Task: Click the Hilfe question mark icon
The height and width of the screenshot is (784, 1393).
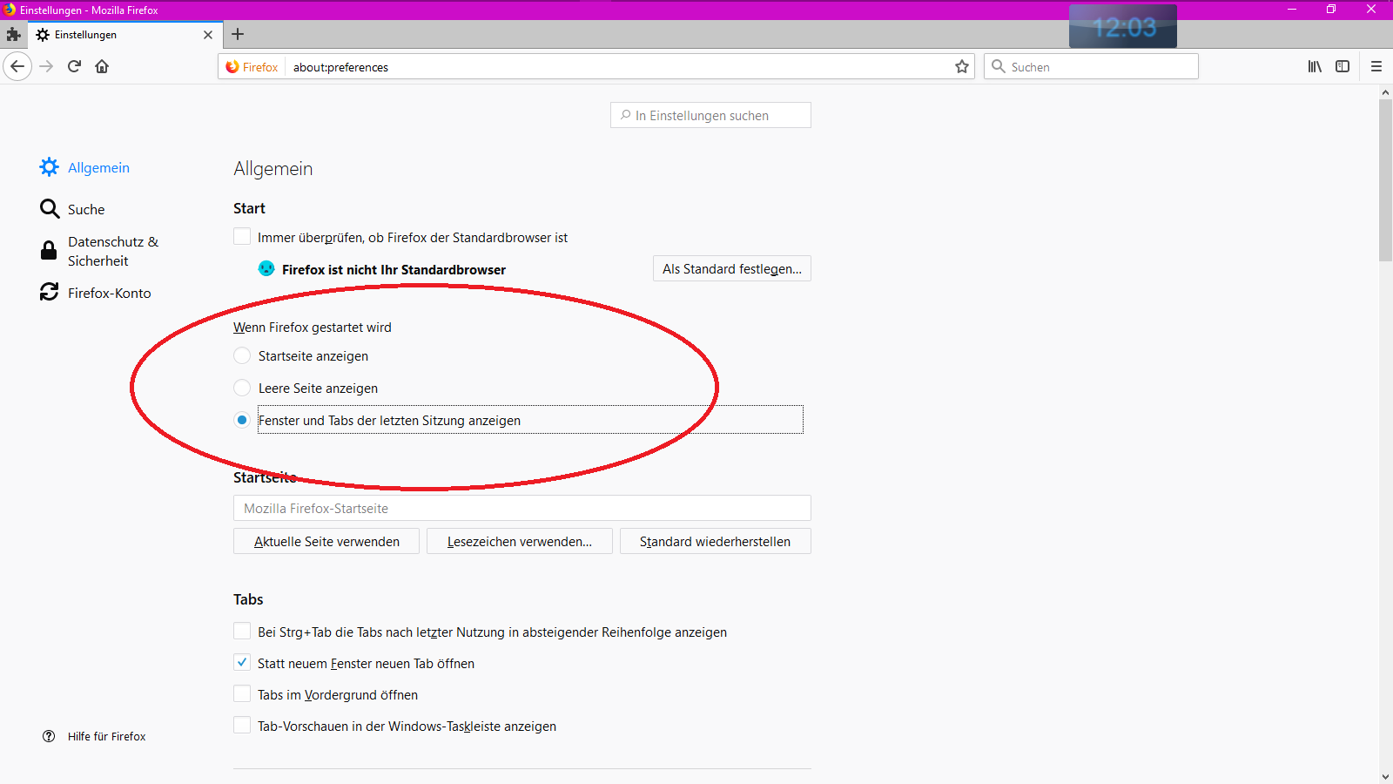Action: pos(49,737)
